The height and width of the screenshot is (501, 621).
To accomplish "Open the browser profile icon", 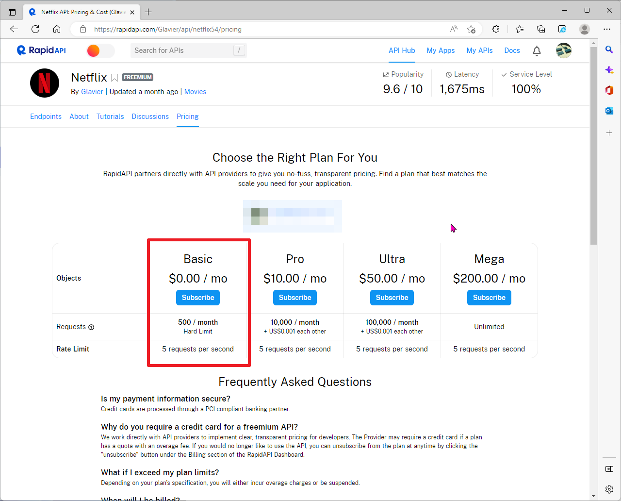I will click(x=585, y=29).
